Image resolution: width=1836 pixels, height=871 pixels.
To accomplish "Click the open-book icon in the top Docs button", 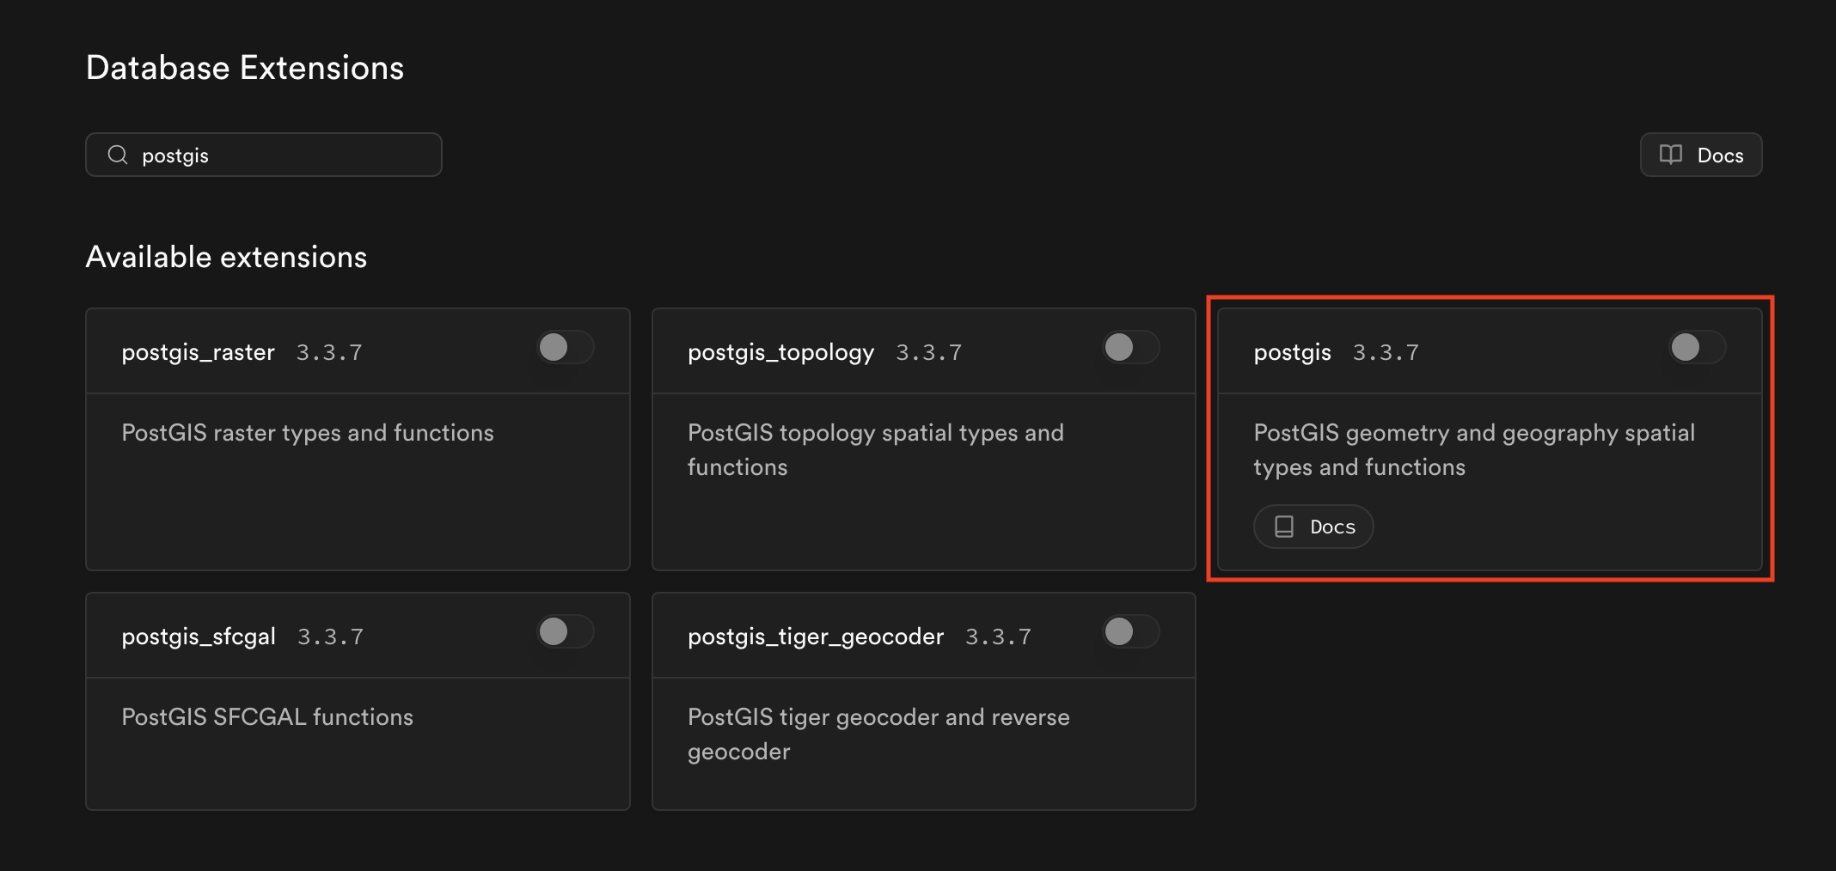I will click(1670, 155).
